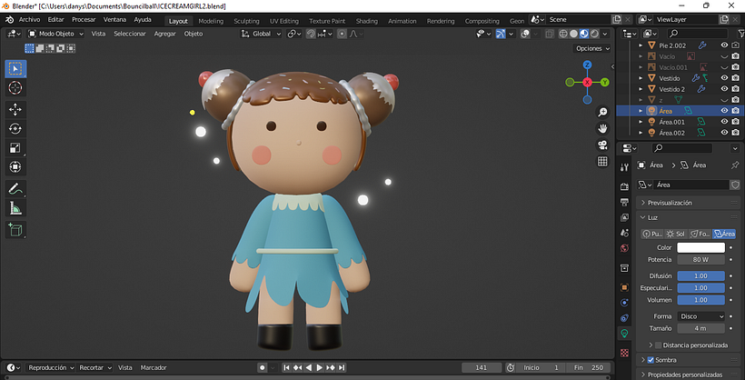Click the pan view hand icon
Screen dimensions: 745x380
tap(602, 129)
